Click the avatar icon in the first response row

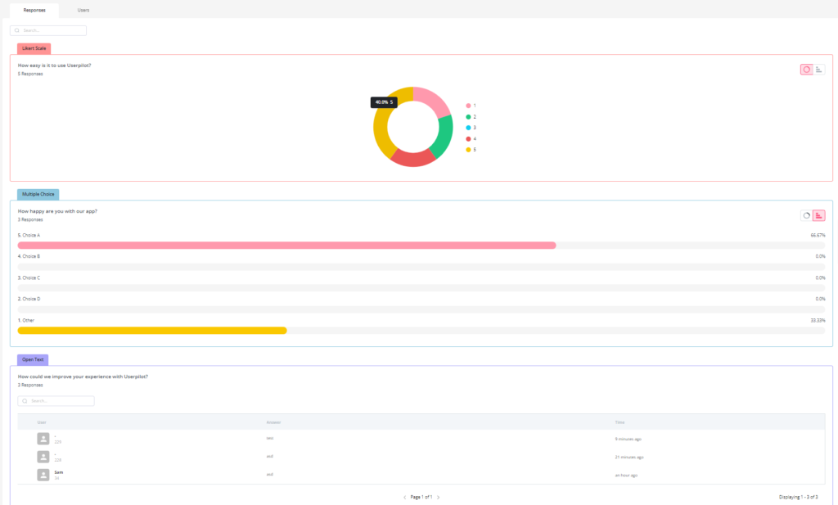click(43, 437)
